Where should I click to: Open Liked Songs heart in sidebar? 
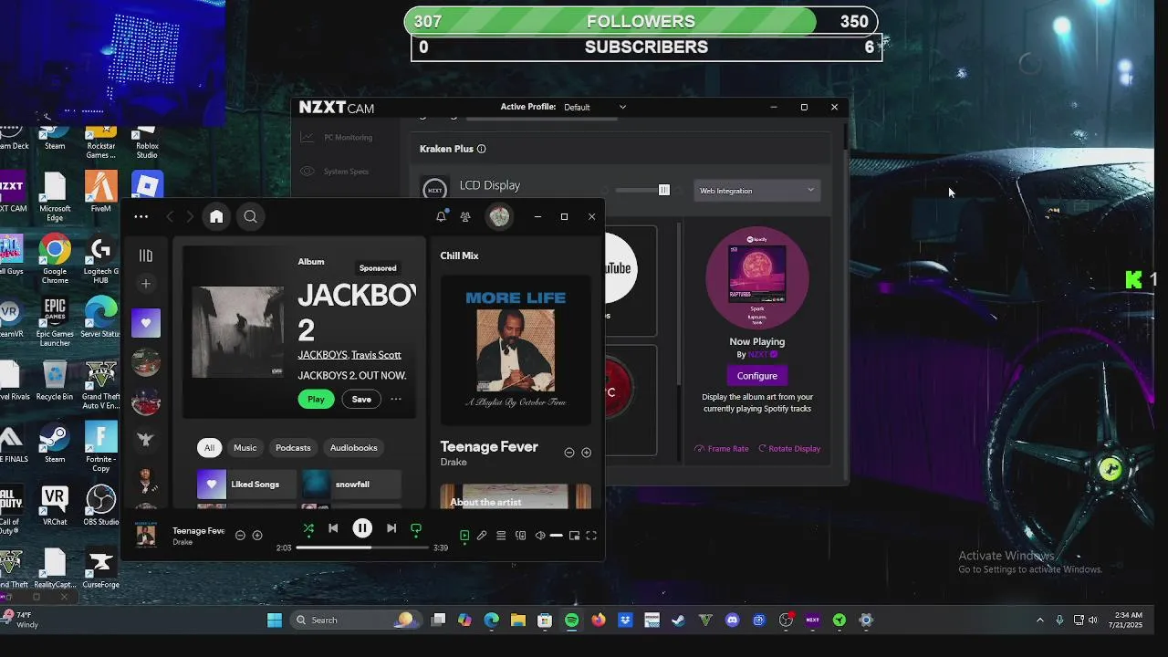[146, 322]
